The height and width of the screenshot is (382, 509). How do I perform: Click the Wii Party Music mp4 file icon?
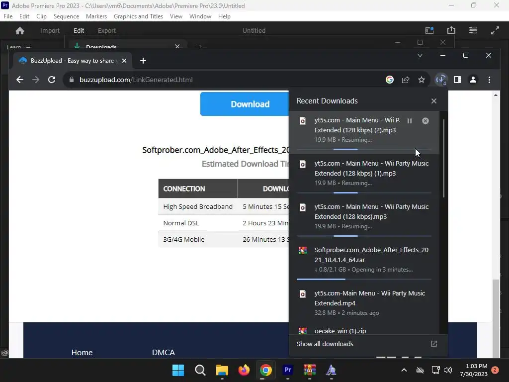[x=303, y=294]
